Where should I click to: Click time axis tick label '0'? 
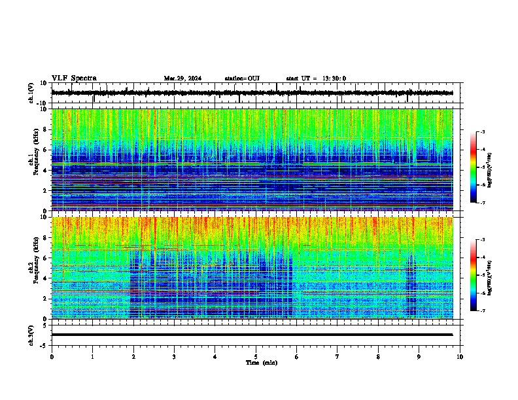pos(52,357)
